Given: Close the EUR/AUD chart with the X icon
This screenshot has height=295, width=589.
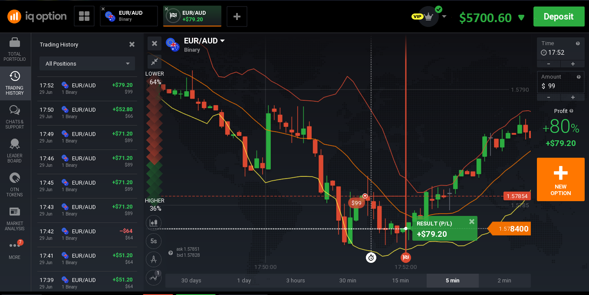Looking at the screenshot, I should 155,43.
